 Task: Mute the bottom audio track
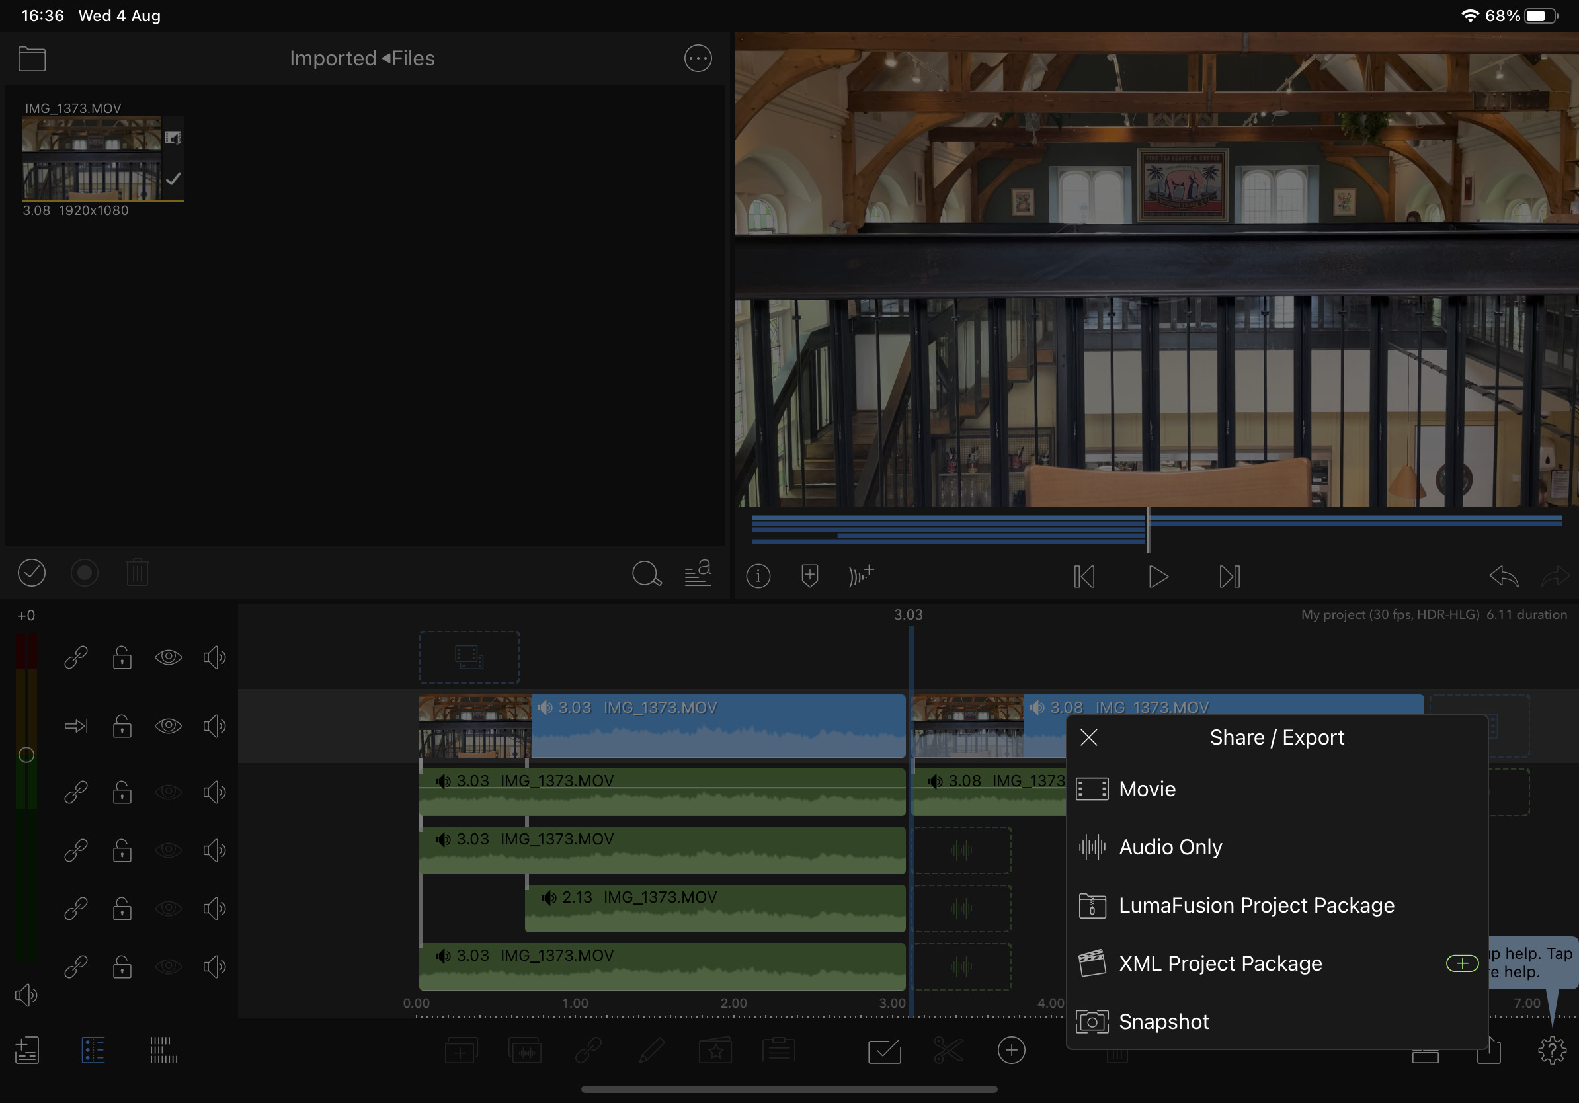pyautogui.click(x=215, y=967)
